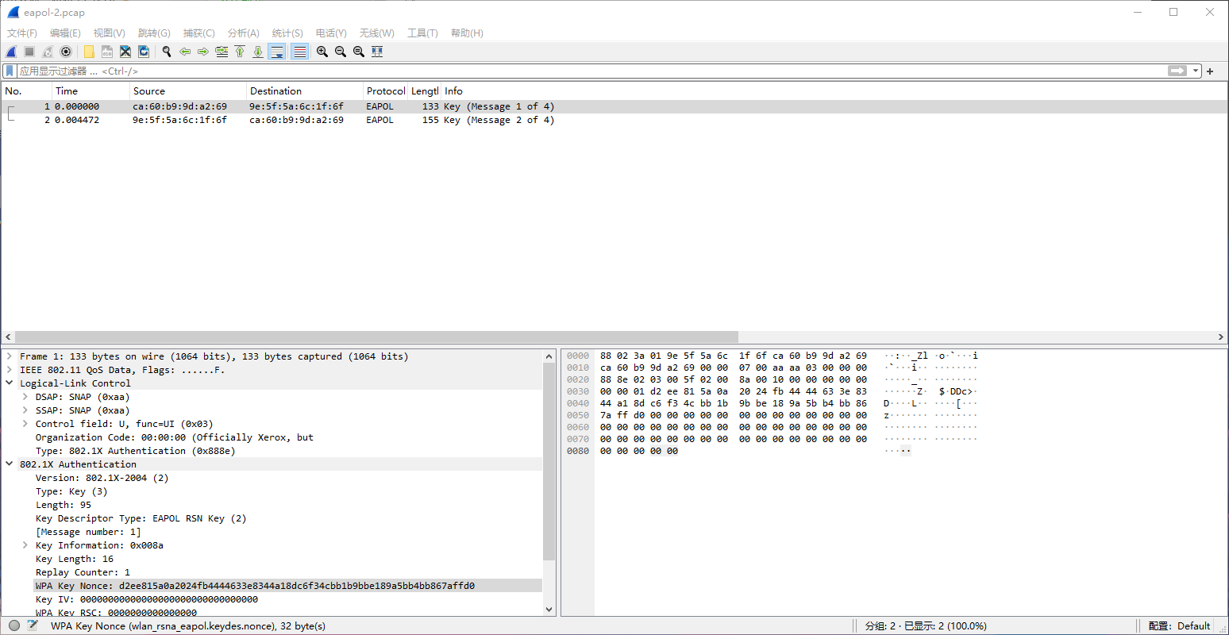Viewport: 1229px width, 635px height.
Task: Click the packet list horizontal scrollbar
Action: pyautogui.click(x=376, y=337)
